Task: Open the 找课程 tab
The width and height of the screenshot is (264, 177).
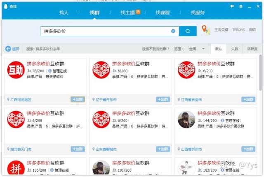Action: coord(163,13)
